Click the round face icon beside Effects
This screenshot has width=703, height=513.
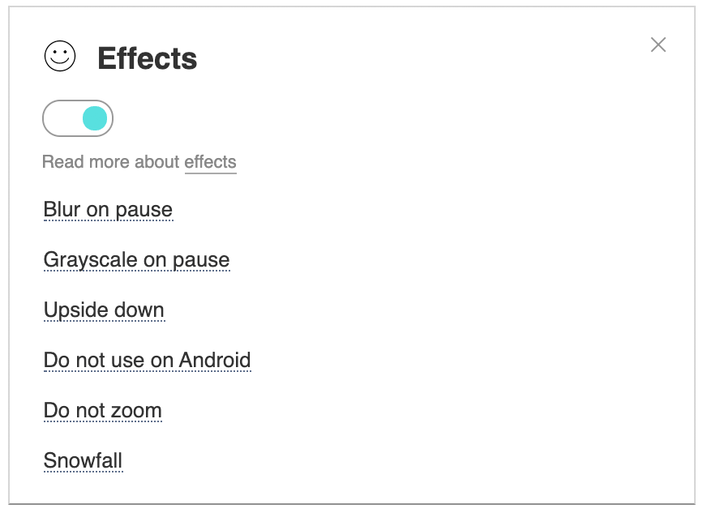(x=60, y=56)
